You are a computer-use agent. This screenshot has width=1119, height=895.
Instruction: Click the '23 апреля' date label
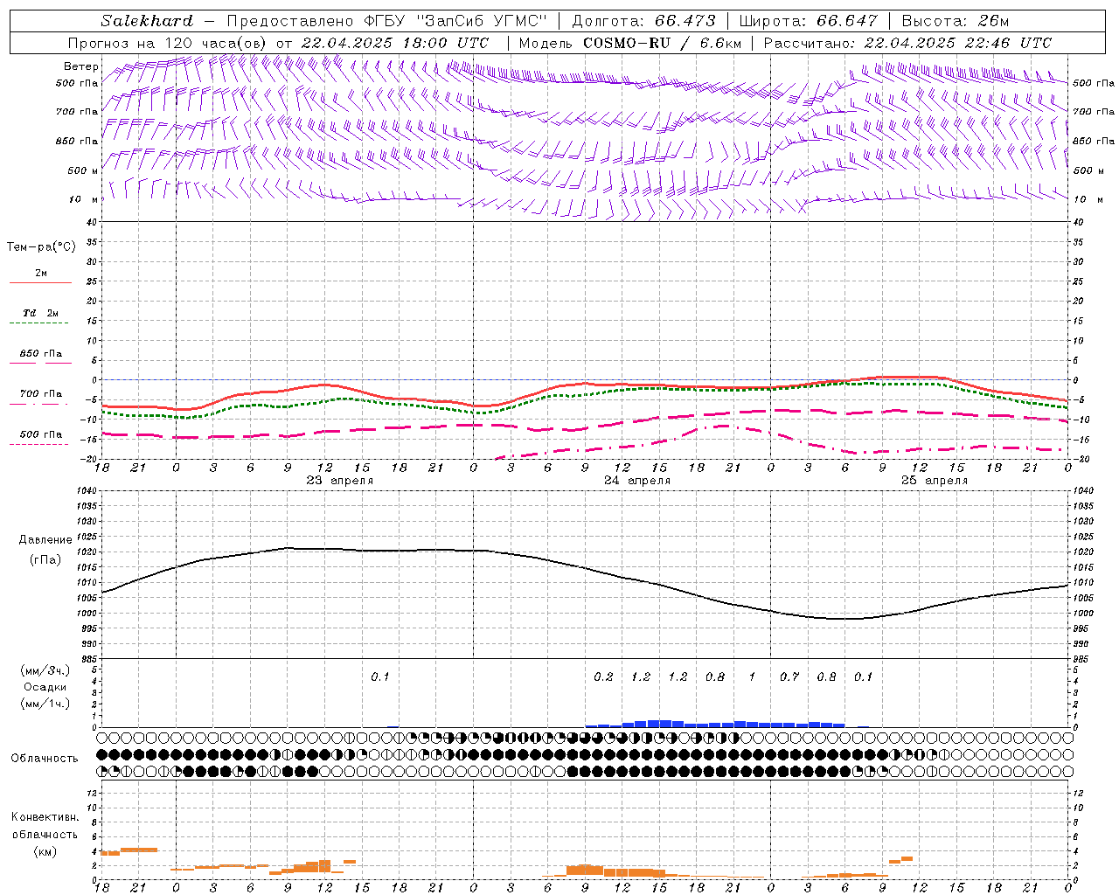pos(339,481)
